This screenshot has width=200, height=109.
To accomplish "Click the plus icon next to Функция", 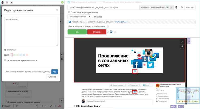I will (42, 106).
